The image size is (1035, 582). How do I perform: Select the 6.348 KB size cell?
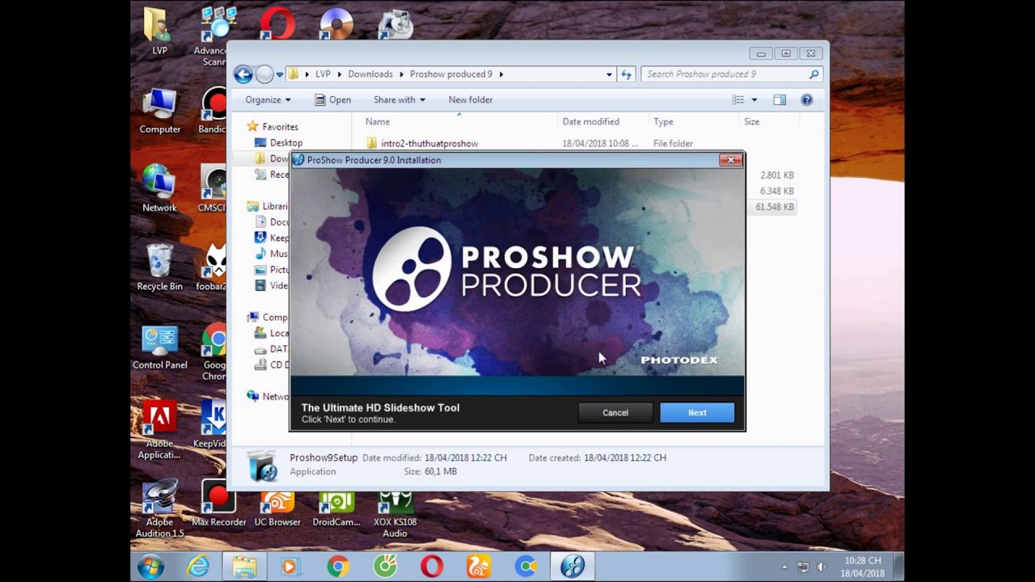click(777, 191)
